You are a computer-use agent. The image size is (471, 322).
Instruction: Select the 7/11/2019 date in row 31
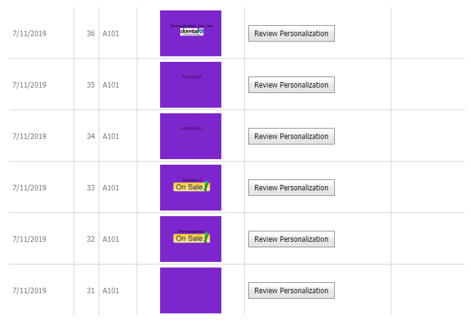29,291
